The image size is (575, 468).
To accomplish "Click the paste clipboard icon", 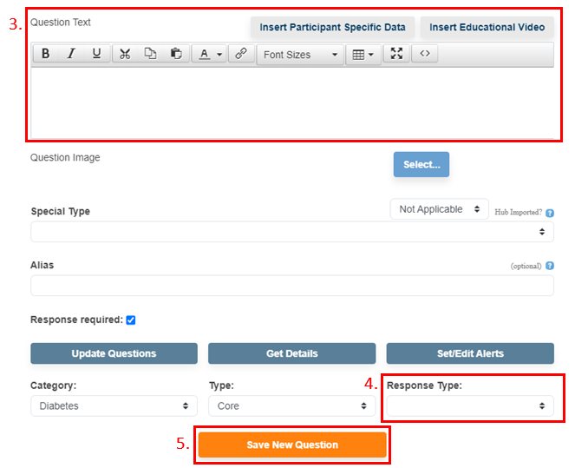I will point(176,54).
